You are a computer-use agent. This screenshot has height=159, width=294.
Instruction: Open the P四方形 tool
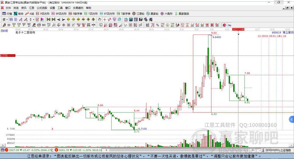pyautogui.click(x=43, y=14)
